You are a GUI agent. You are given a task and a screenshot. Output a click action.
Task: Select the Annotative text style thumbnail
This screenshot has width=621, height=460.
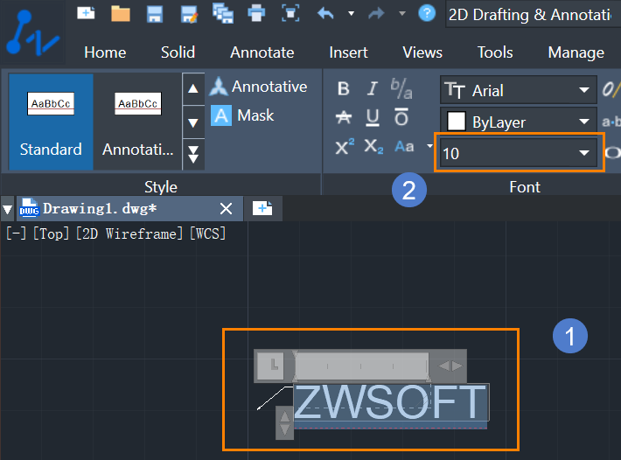coord(138,122)
